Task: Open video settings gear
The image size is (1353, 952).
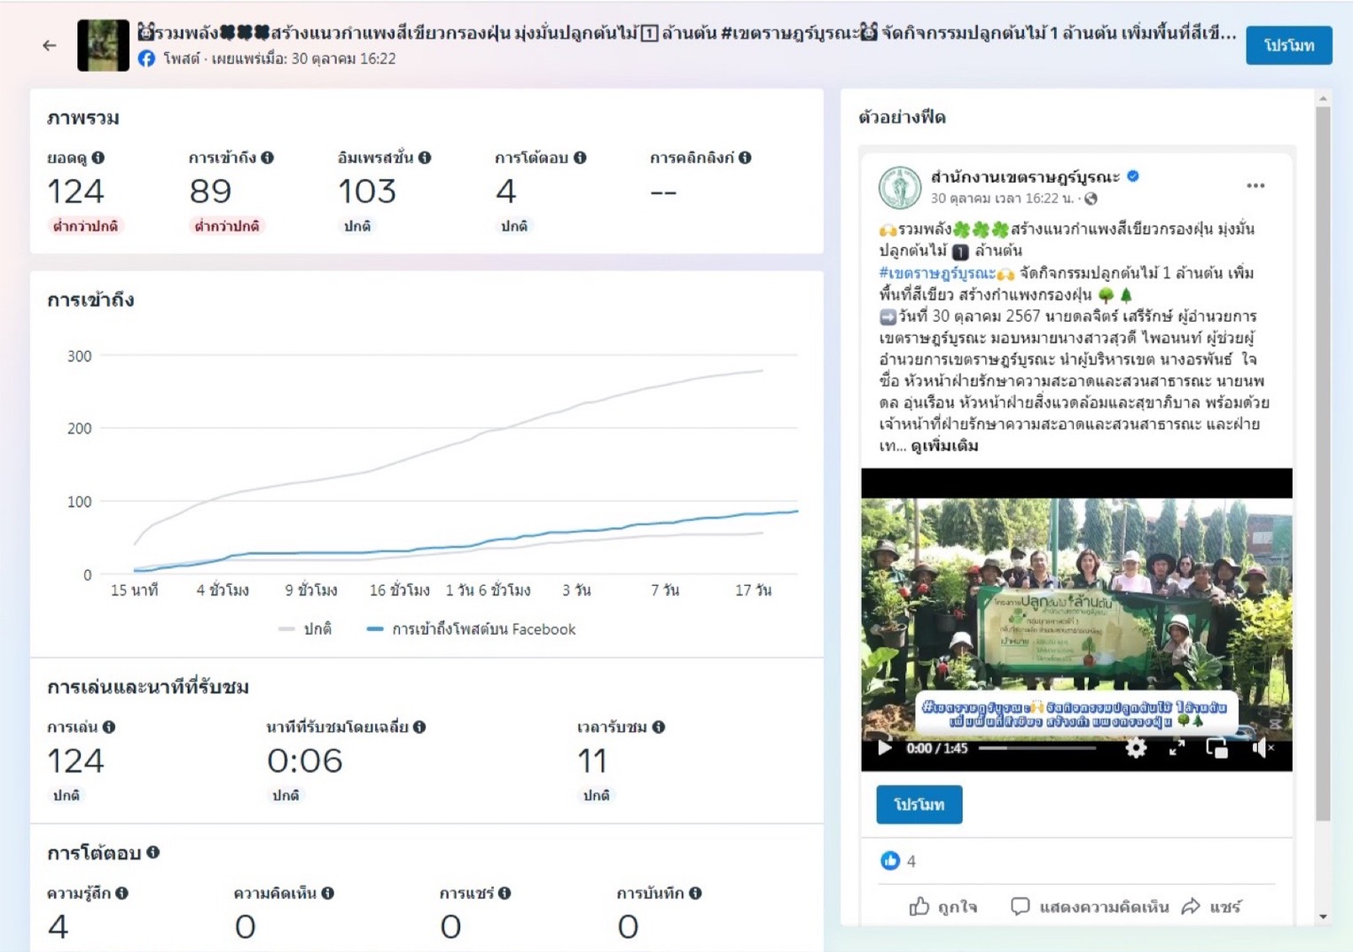Action: pyautogui.click(x=1135, y=748)
